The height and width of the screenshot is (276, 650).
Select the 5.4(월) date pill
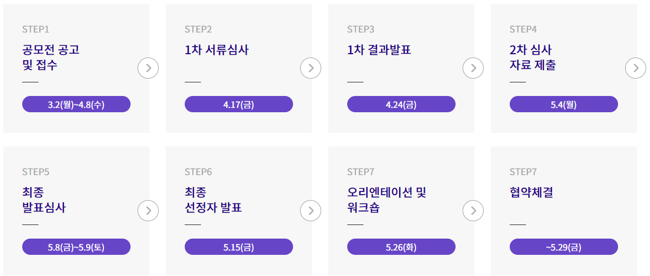(564, 104)
